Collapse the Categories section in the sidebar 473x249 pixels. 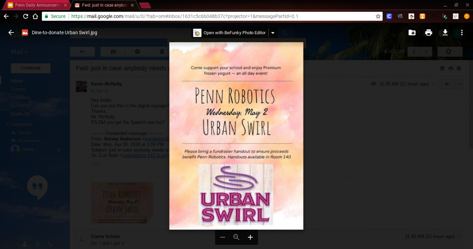(x=7, y=124)
